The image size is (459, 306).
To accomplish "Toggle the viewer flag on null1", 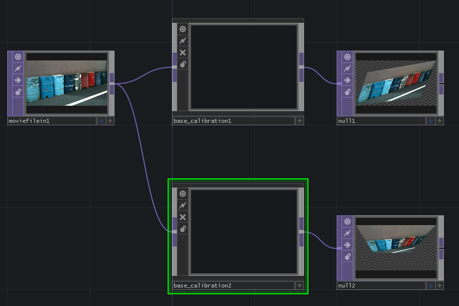I will tap(347, 57).
